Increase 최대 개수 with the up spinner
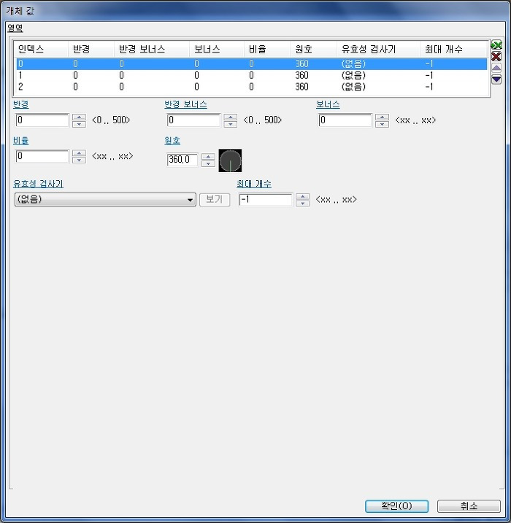511x523 pixels. coord(303,196)
